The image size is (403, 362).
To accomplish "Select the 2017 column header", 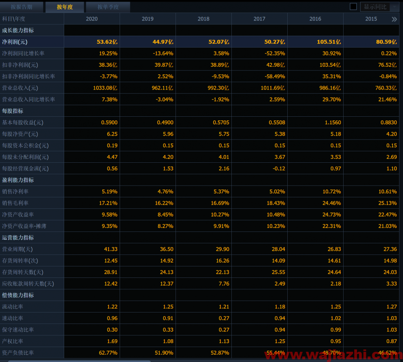I will point(259,19).
